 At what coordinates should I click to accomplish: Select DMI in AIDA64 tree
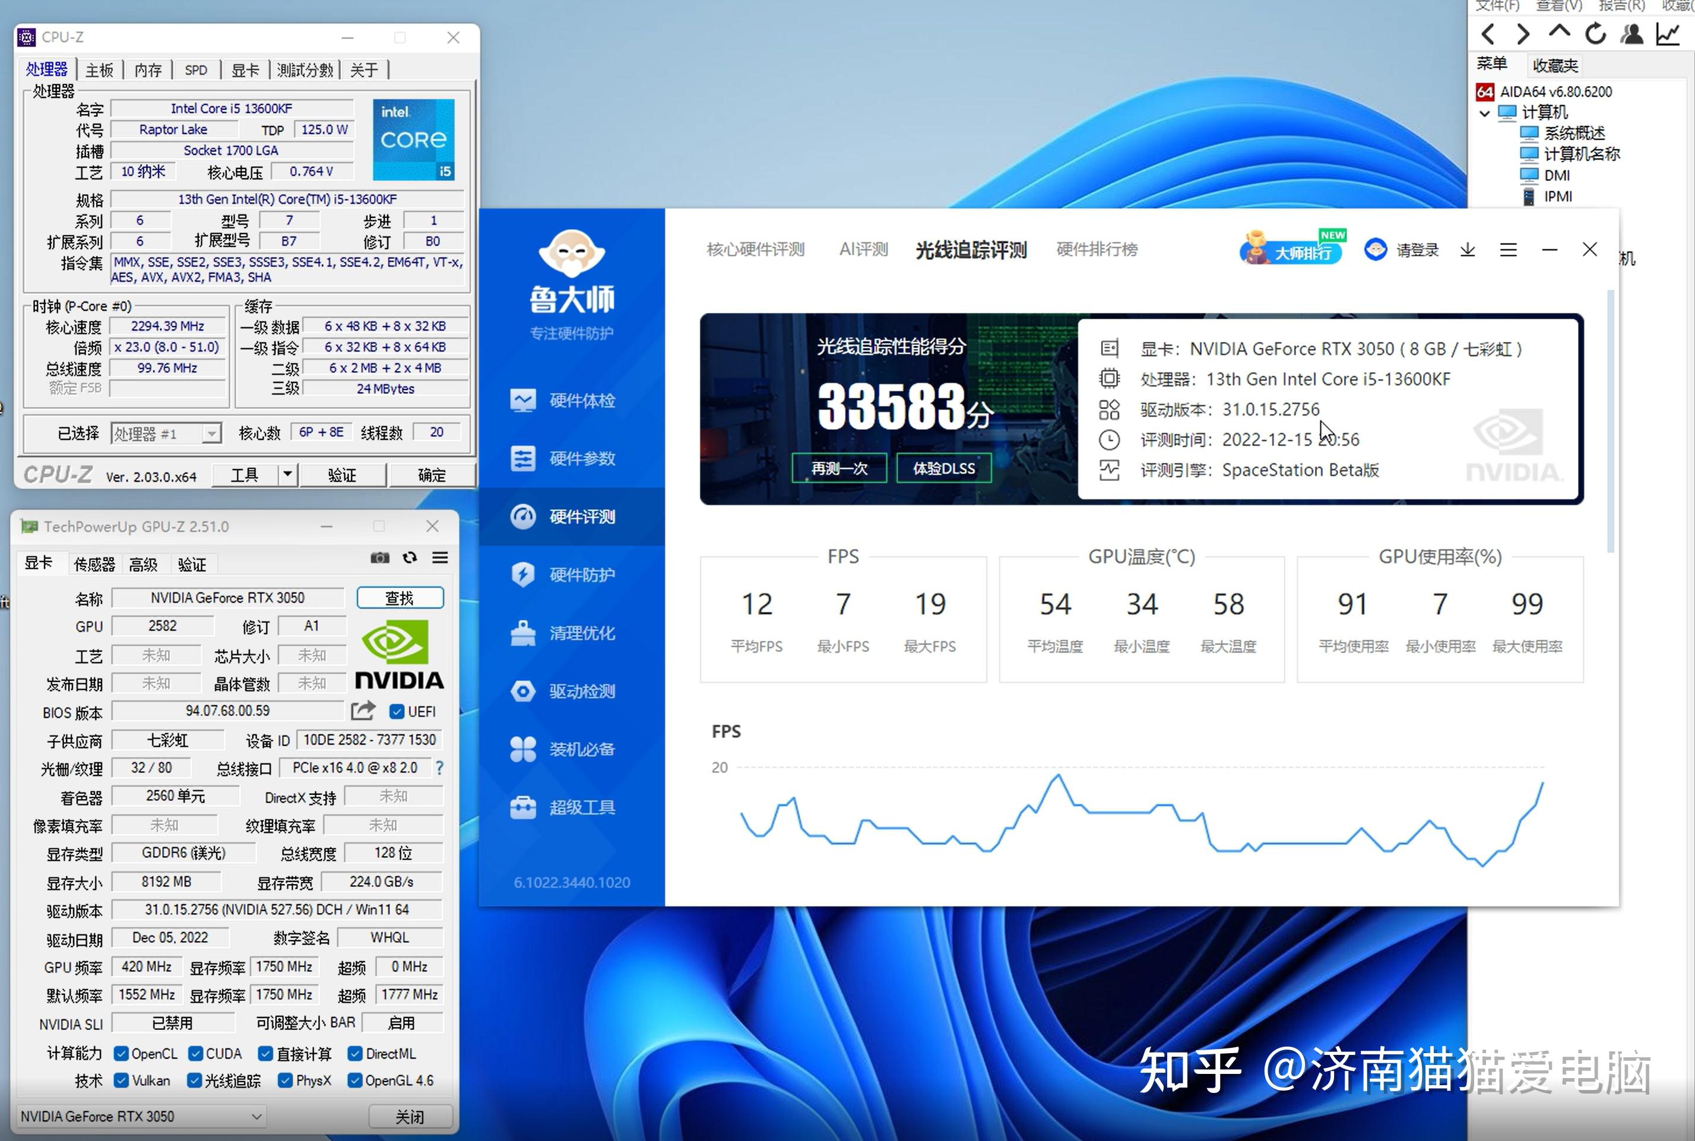(1546, 175)
